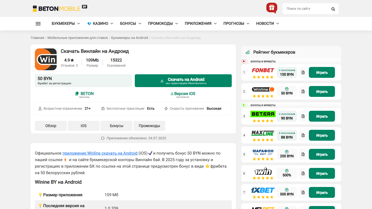Click the 1XBET logo in rating

coord(263,190)
